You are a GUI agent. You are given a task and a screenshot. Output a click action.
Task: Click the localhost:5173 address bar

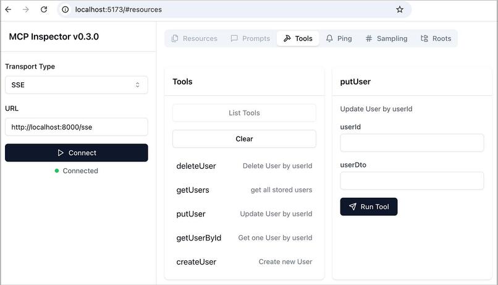coord(234,9)
